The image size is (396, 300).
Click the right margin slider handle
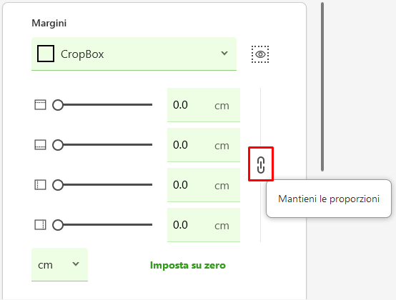(x=58, y=224)
